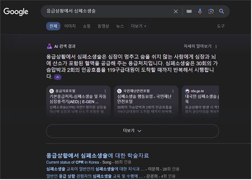Open the 강경희 scholarly article link
The image size is (252, 180).
(x=94, y=176)
